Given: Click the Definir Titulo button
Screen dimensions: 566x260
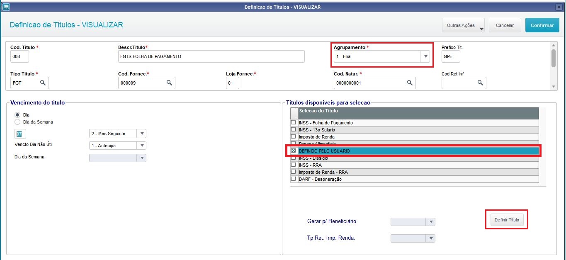Looking at the screenshot, I should [507, 220].
